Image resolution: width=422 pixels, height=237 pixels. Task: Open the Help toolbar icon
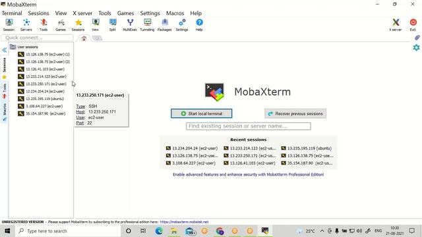[199, 25]
